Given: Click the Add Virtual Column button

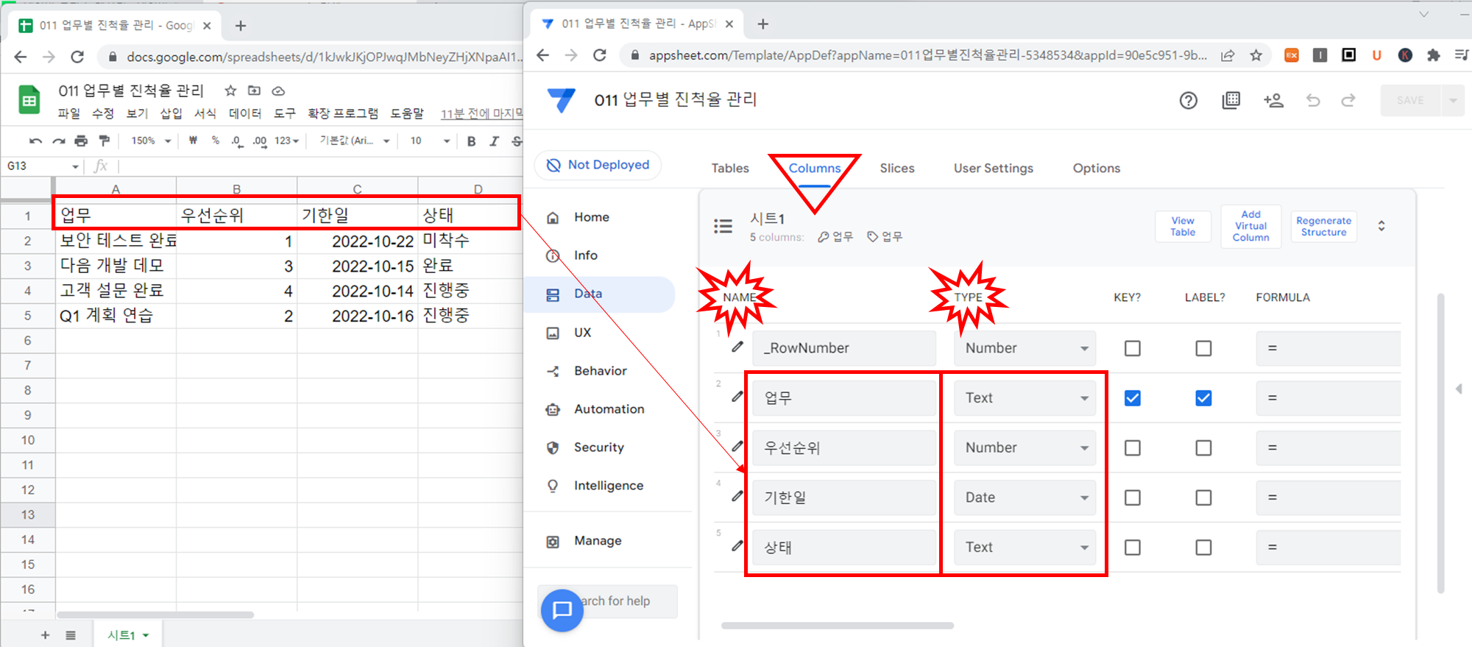Looking at the screenshot, I should coord(1251,226).
